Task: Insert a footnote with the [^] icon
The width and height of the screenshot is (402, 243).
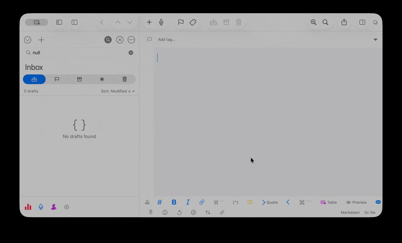Action: pos(235,202)
